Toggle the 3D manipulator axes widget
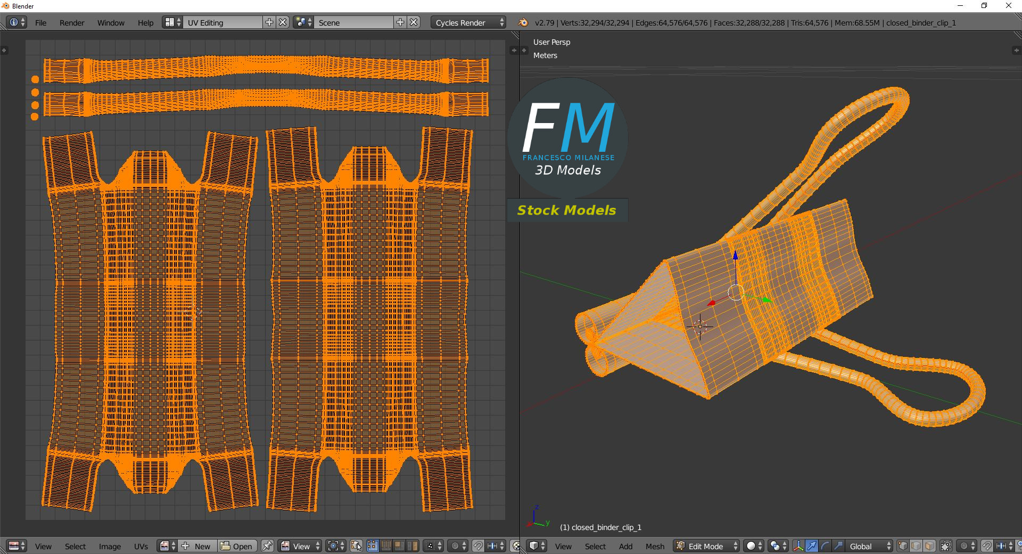 [798, 546]
